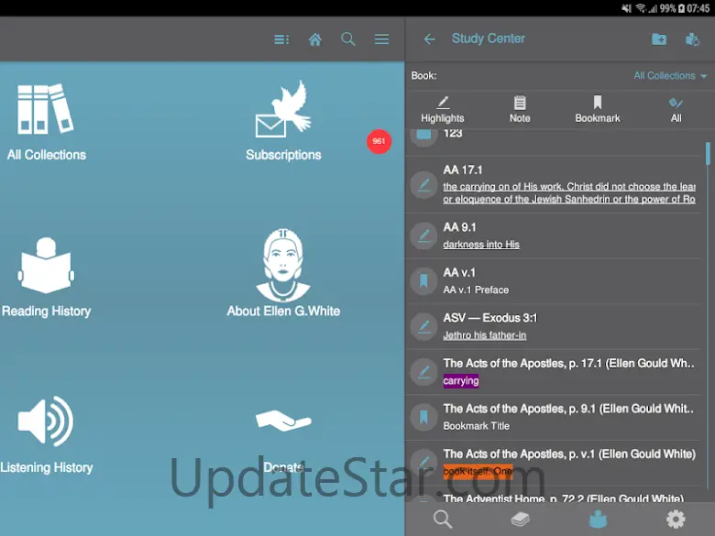Open the AA 9.1 highlight entry
Screen dimensions: 715x536
click(553, 236)
